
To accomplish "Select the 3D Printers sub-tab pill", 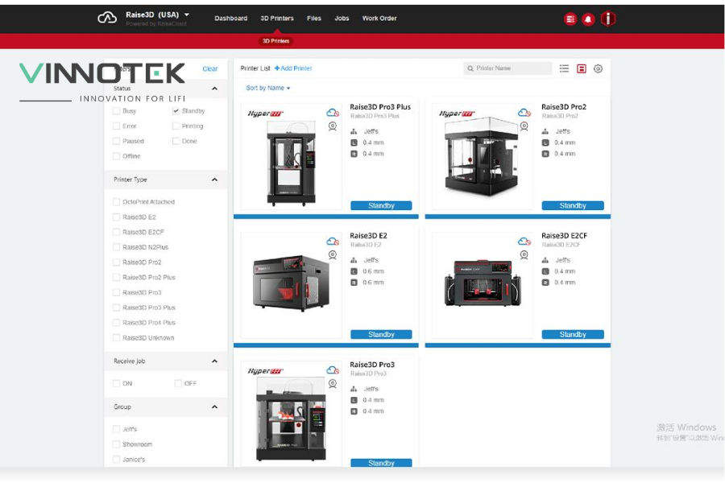I will [276, 41].
